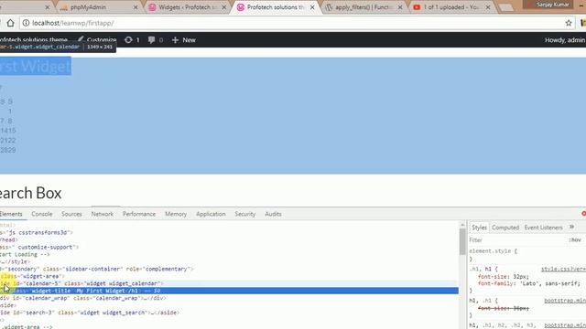Click site info icon in address bar

click(26, 23)
